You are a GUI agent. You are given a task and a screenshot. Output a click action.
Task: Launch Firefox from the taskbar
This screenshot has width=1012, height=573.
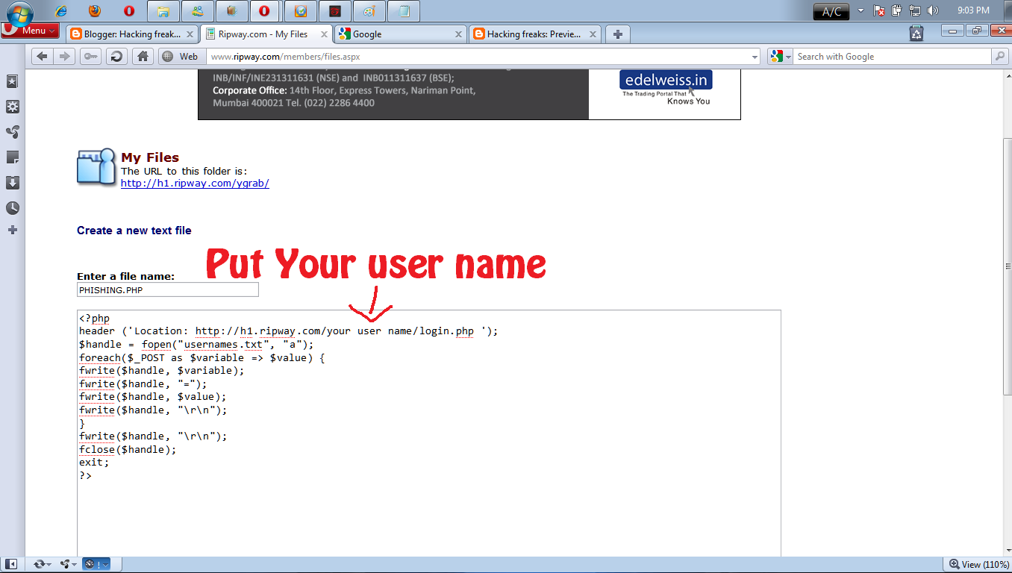94,11
